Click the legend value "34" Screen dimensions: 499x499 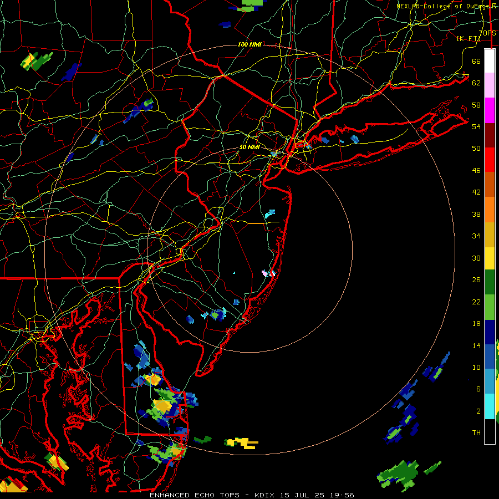tap(476, 236)
